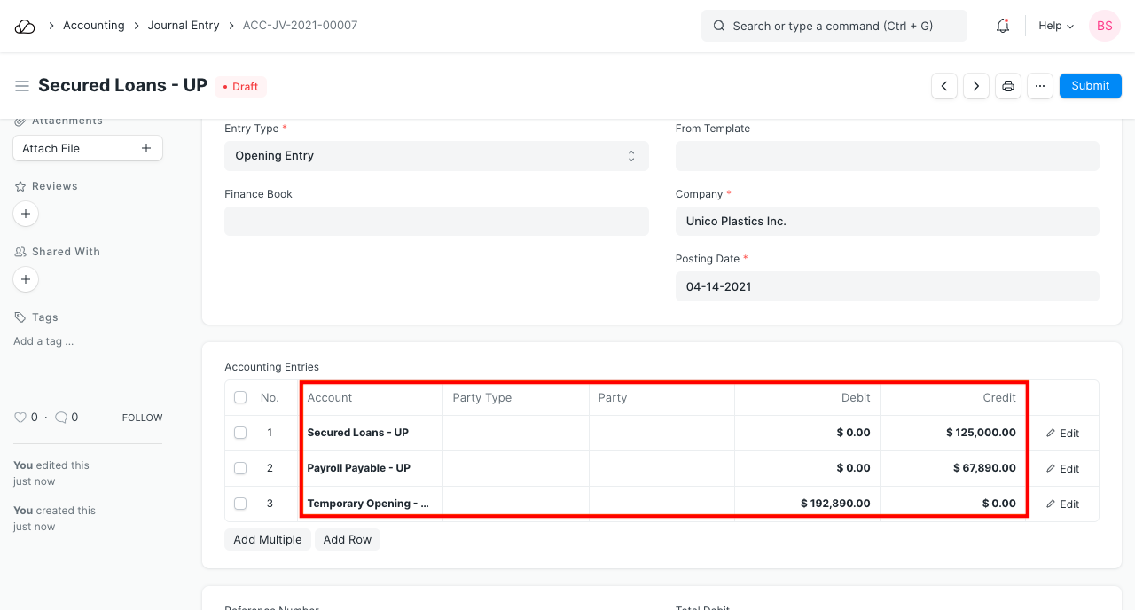Go to next document arrow

click(x=976, y=86)
